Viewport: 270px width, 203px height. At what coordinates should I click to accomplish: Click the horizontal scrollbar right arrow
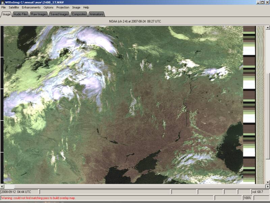click(268, 186)
